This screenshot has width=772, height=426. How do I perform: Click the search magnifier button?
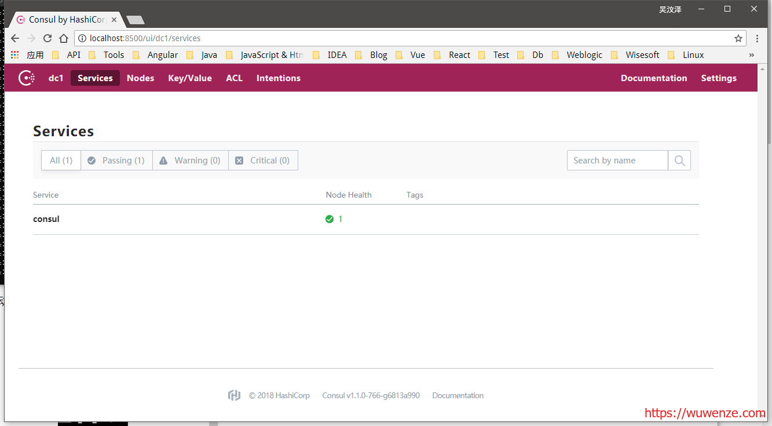pyautogui.click(x=679, y=161)
